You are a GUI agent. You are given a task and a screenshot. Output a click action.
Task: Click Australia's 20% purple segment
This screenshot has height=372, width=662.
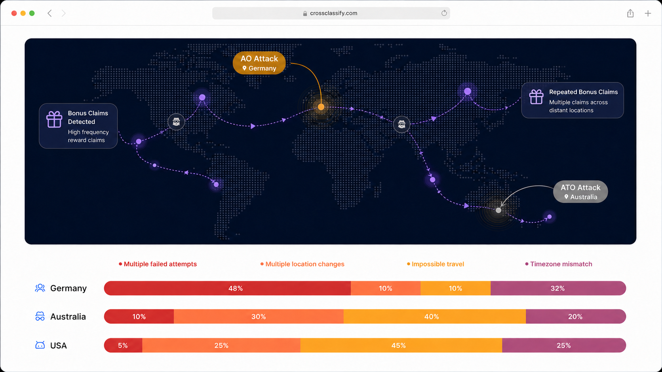click(576, 316)
